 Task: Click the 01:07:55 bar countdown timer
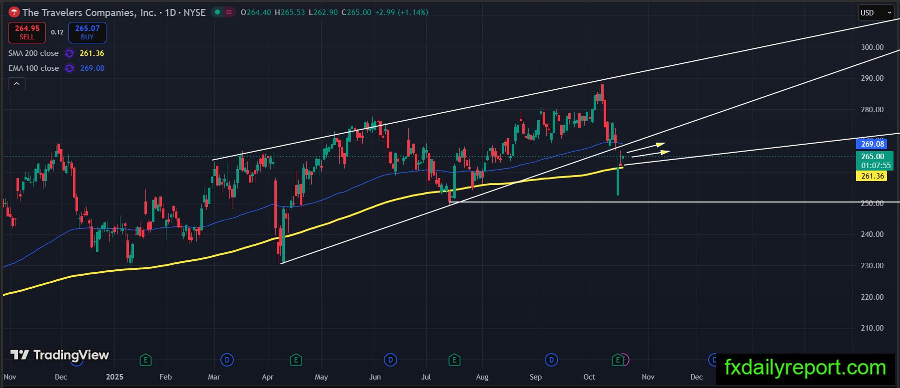876,166
